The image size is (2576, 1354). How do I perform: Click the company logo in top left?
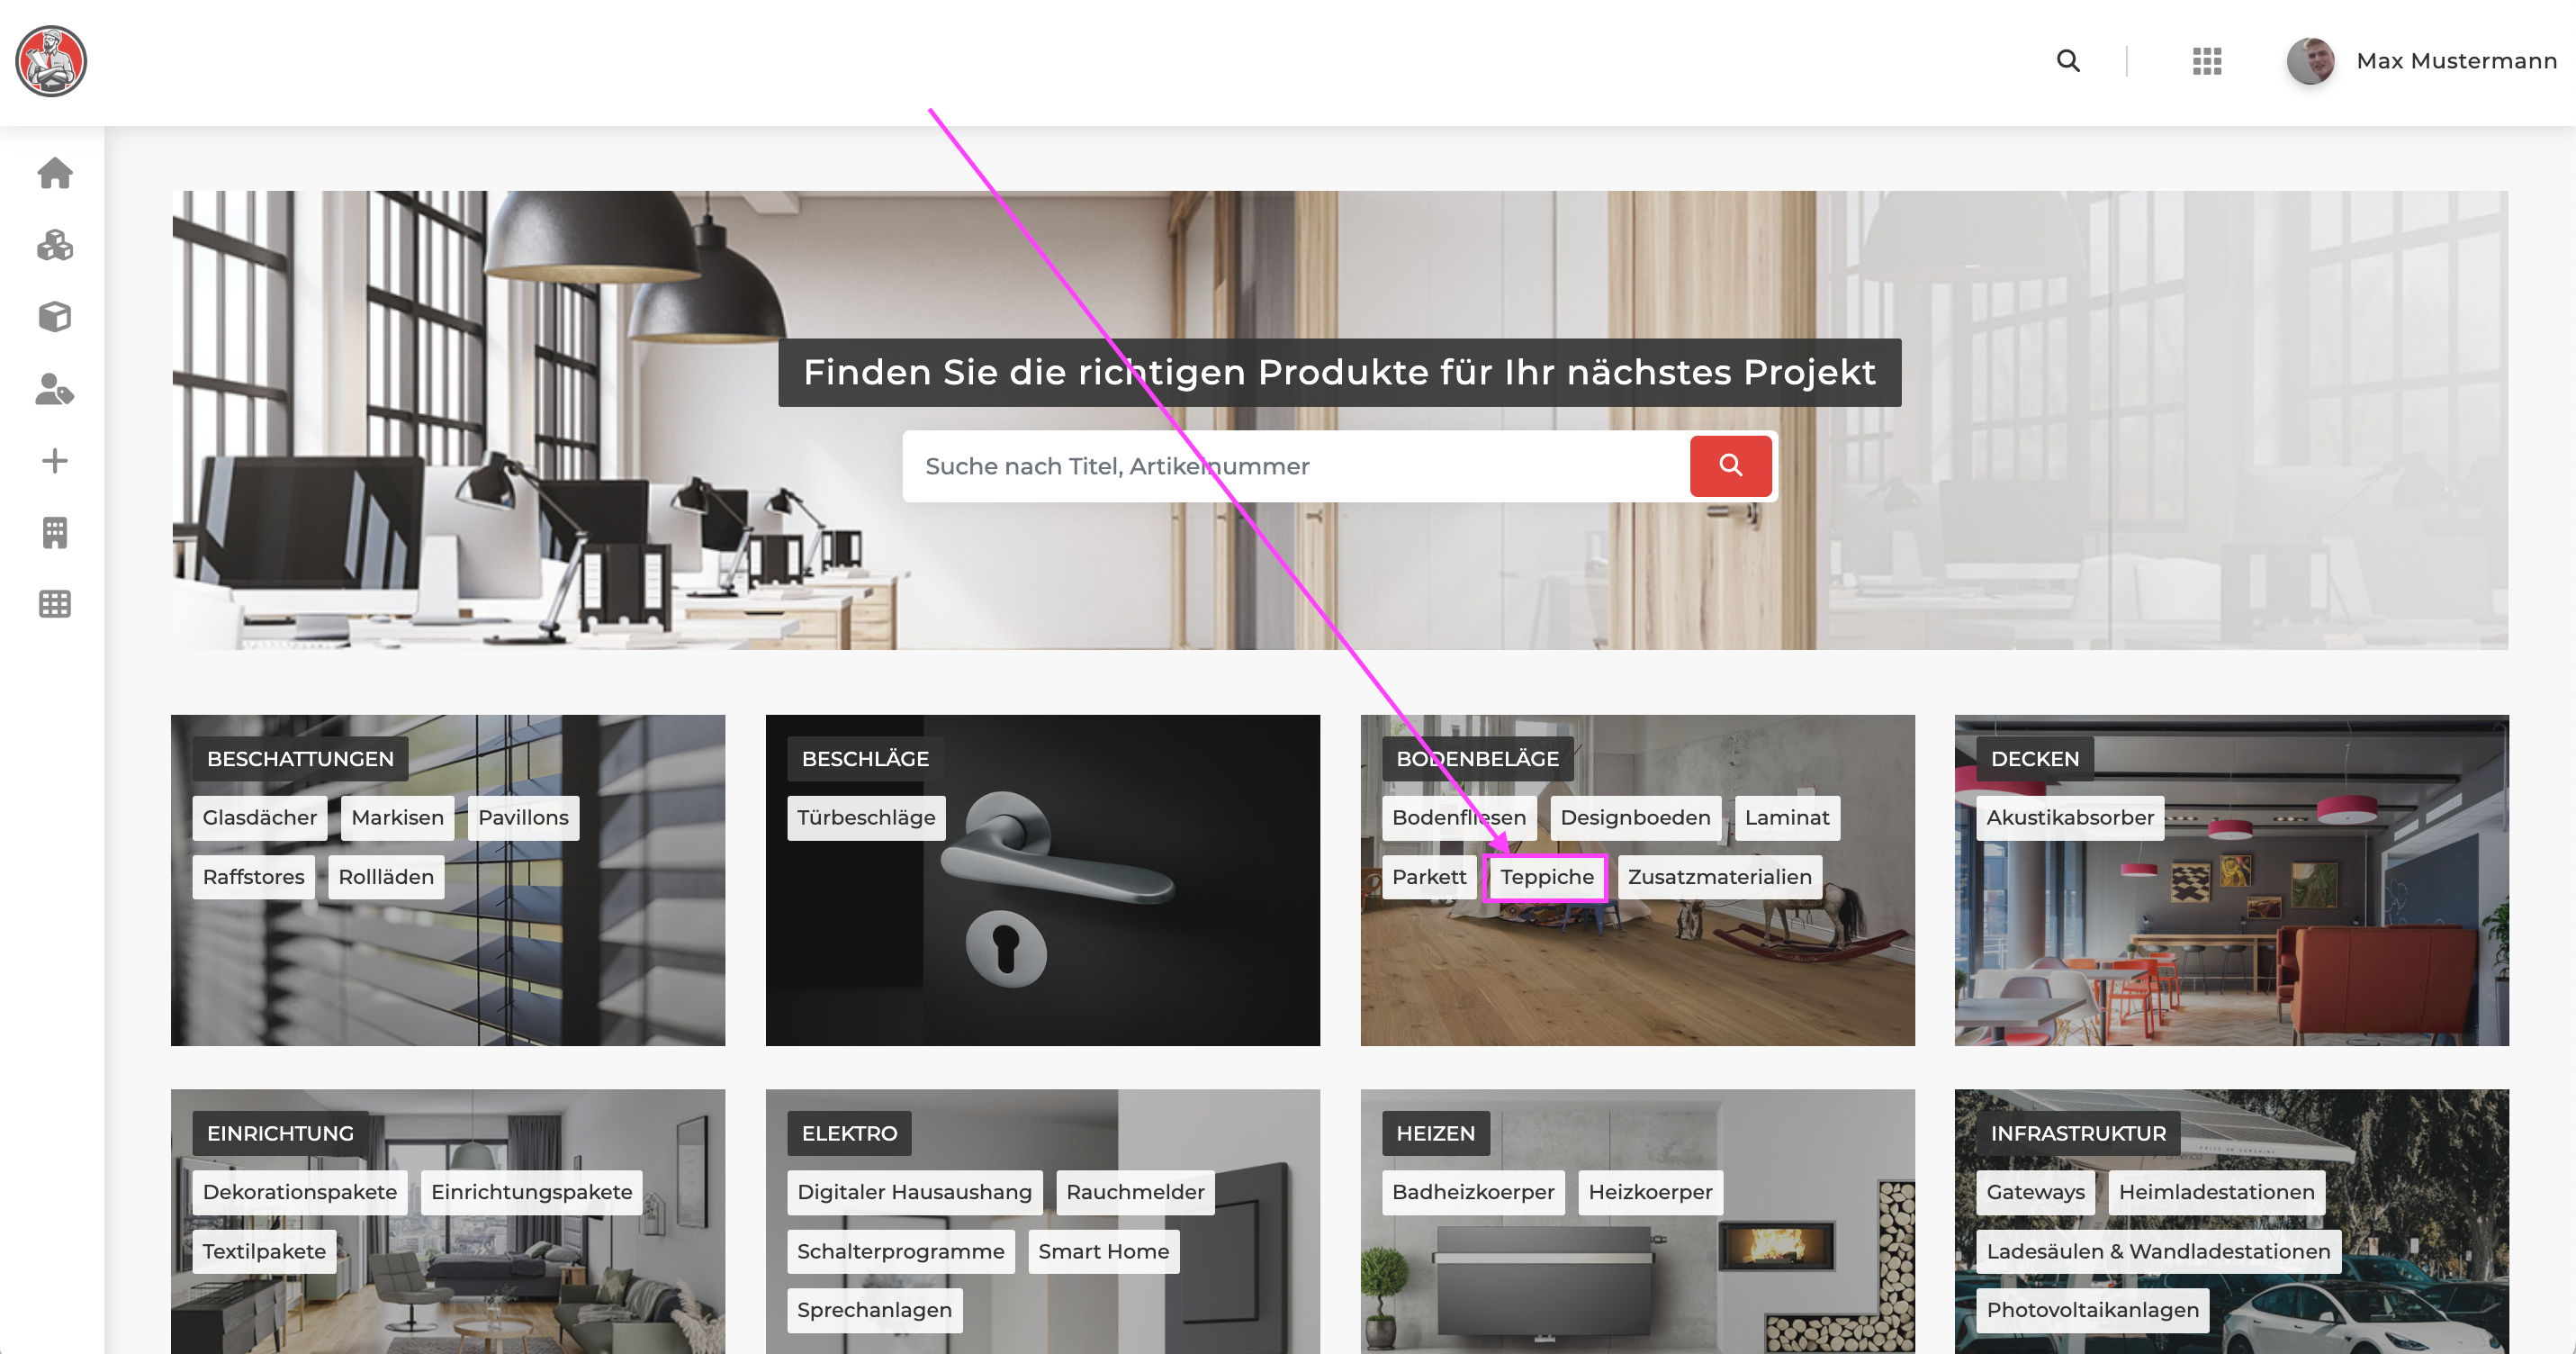pyautogui.click(x=51, y=61)
